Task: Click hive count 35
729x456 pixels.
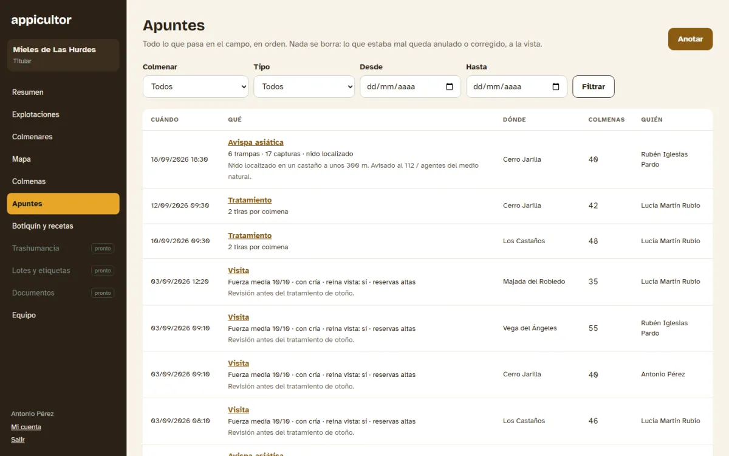Action: [x=594, y=282]
